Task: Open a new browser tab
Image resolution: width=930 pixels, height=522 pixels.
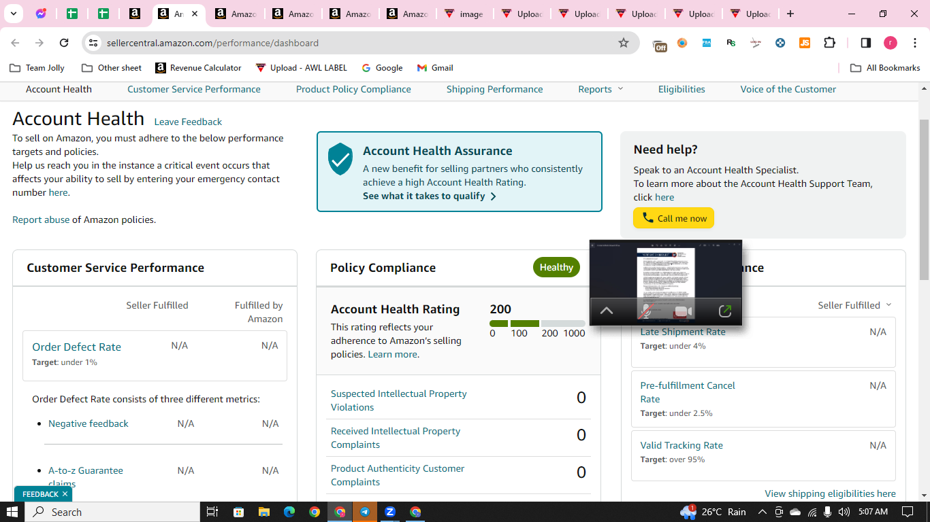Action: (790, 14)
